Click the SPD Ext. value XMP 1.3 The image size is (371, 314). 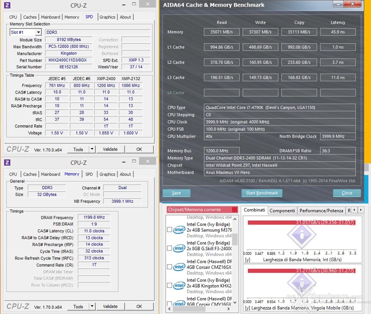point(136,60)
